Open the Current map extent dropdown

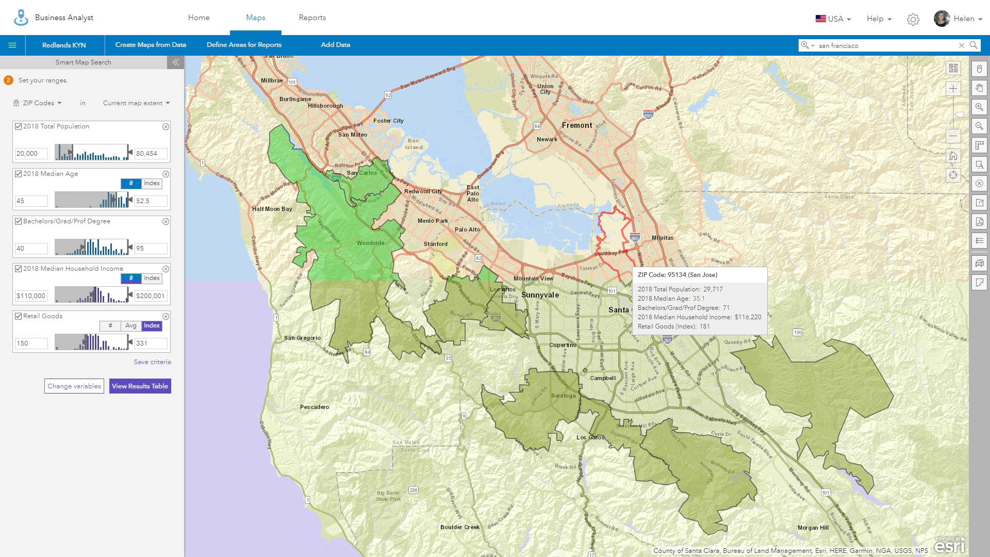[136, 103]
